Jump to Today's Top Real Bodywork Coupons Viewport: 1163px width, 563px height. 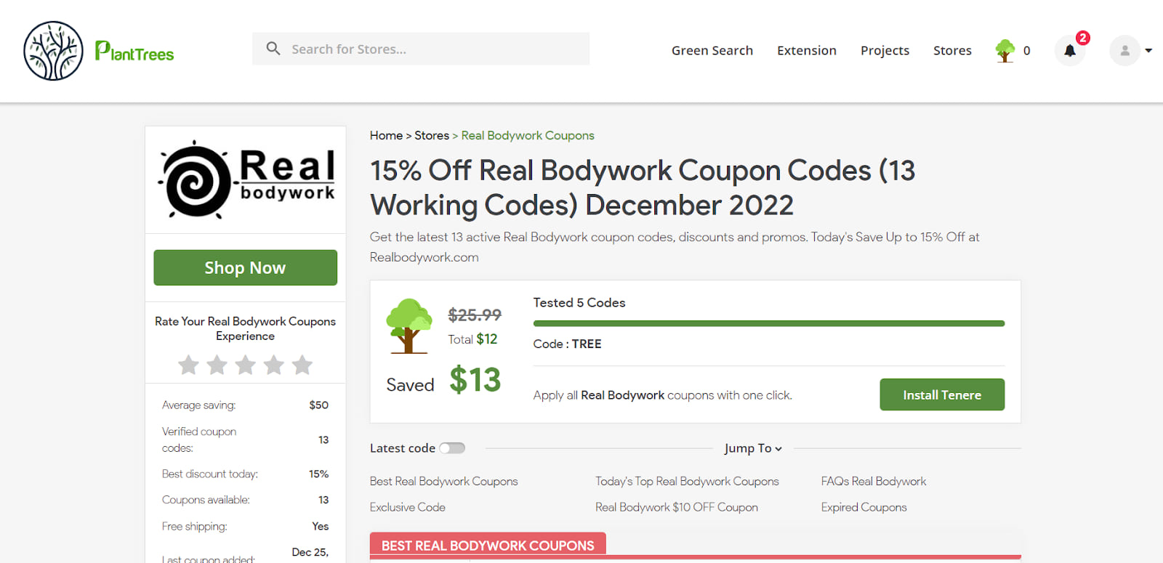coord(687,481)
